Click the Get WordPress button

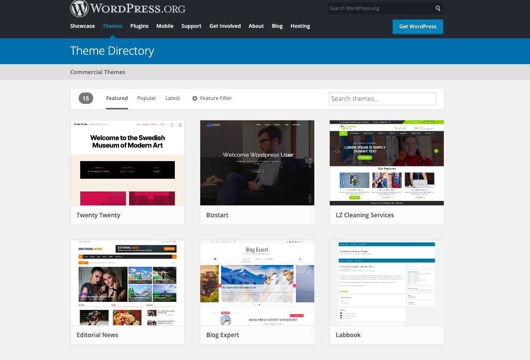(x=418, y=27)
